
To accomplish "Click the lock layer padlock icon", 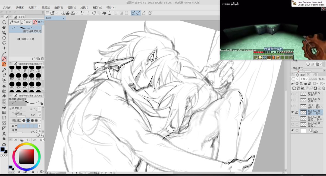I will coord(305,84).
